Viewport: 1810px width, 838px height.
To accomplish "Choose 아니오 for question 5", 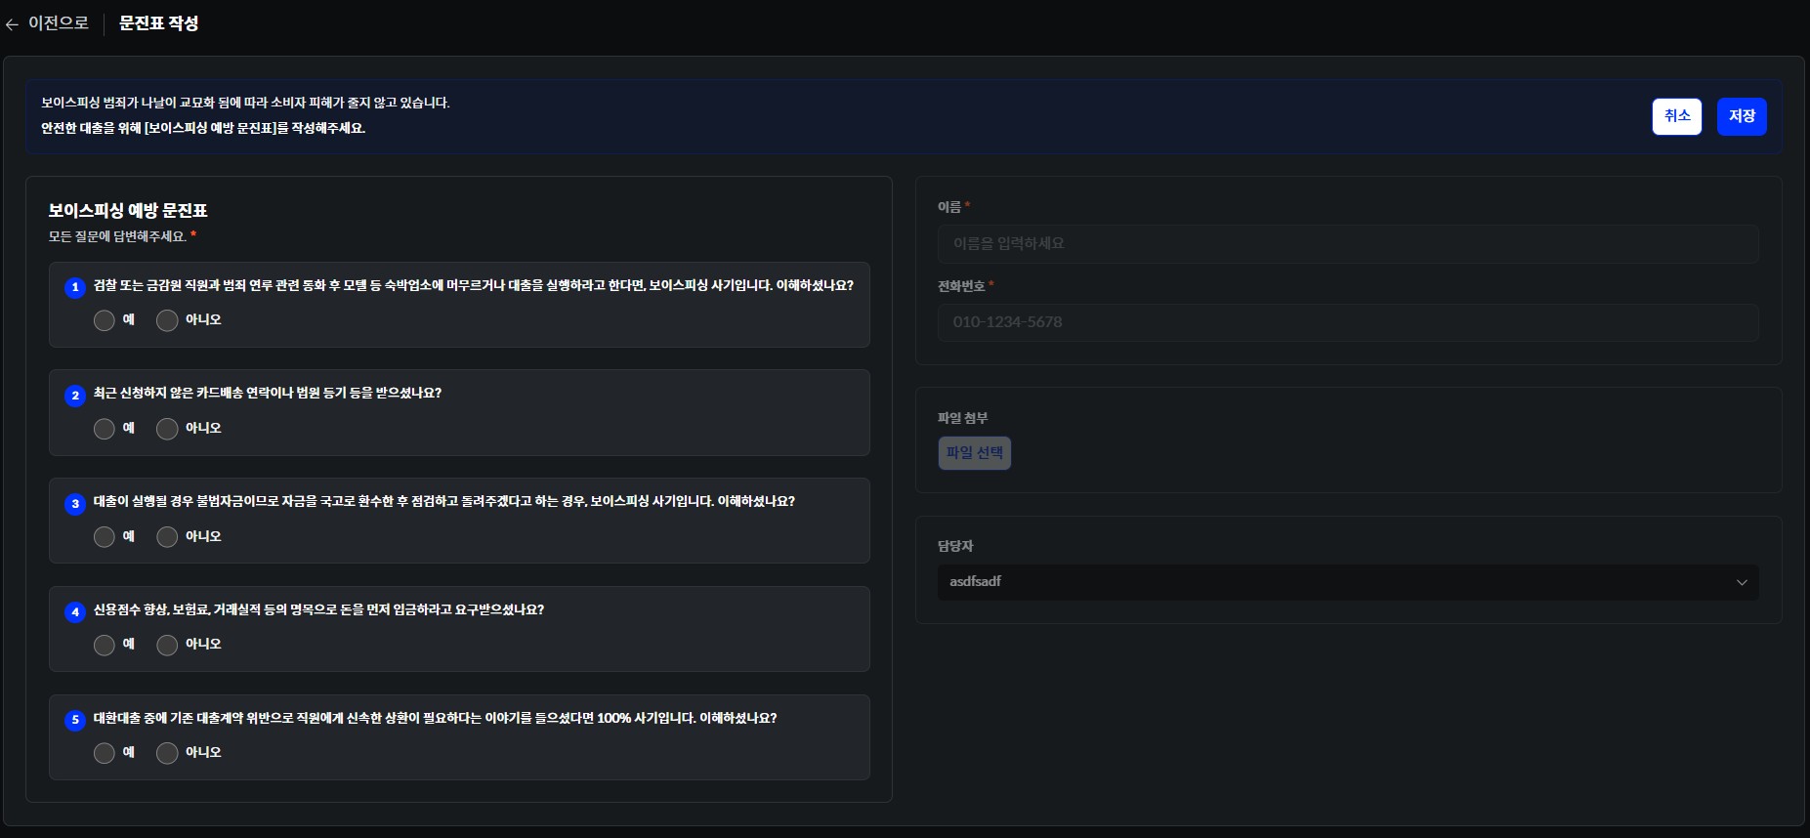I will tap(167, 753).
